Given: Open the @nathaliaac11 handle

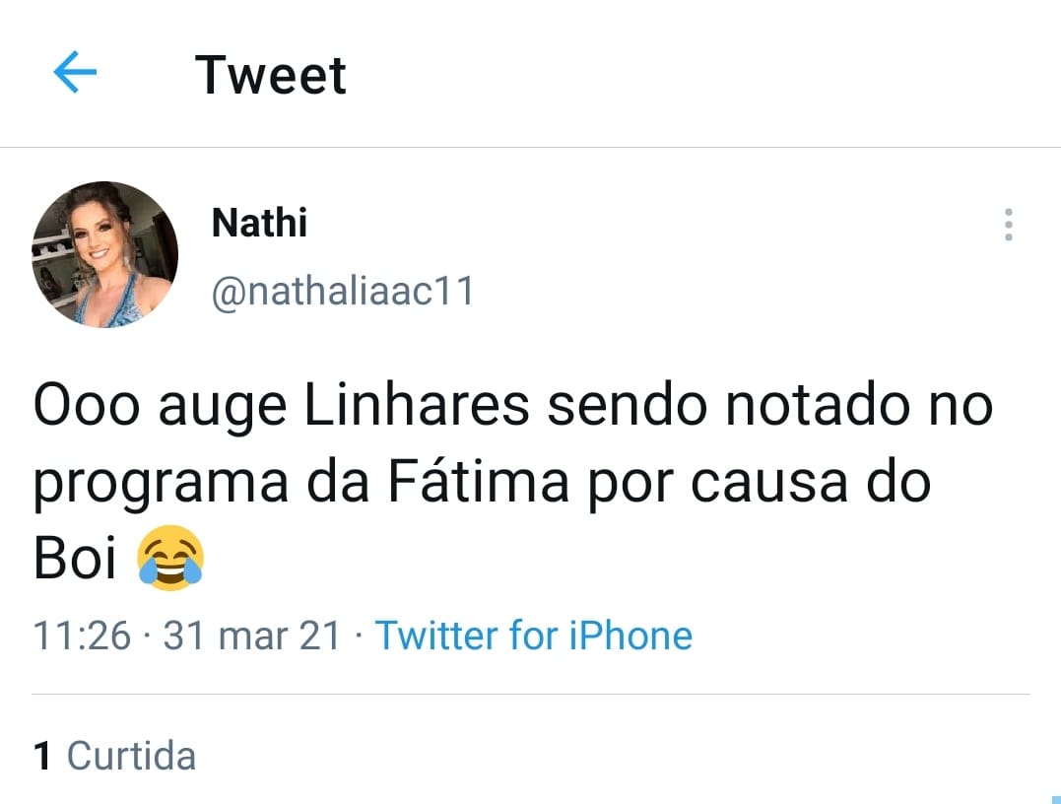Looking at the screenshot, I should [x=343, y=292].
